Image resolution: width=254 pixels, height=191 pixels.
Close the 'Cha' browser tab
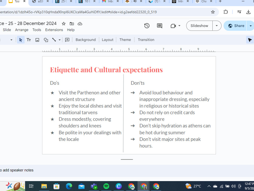point(211,1)
